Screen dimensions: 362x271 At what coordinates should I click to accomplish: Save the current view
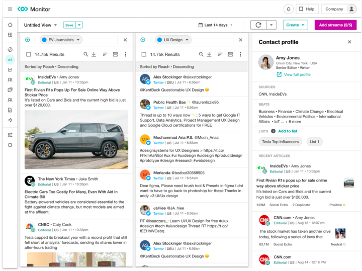point(69,25)
